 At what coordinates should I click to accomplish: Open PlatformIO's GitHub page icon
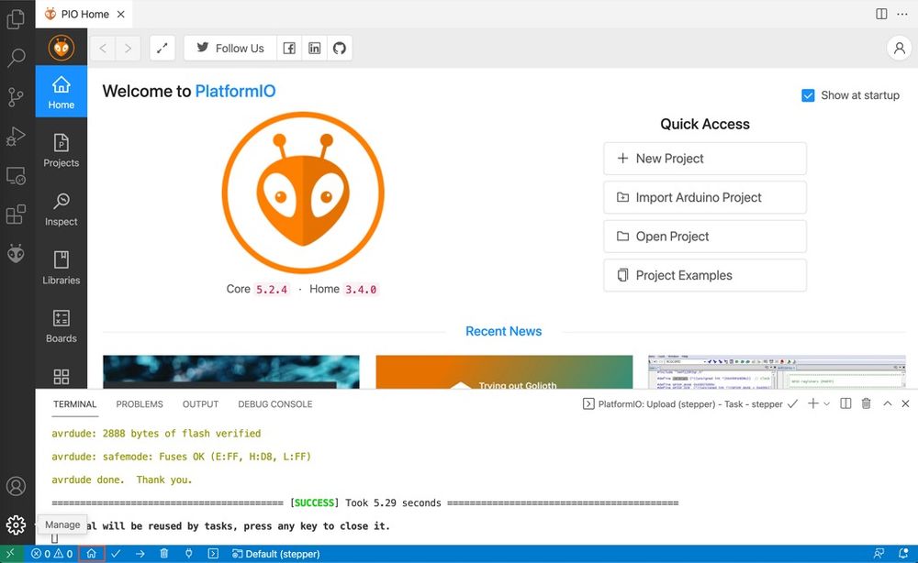tap(340, 48)
